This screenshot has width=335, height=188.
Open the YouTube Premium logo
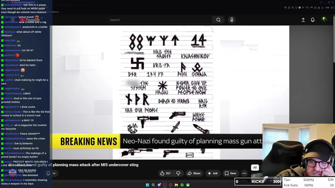click(29, 20)
